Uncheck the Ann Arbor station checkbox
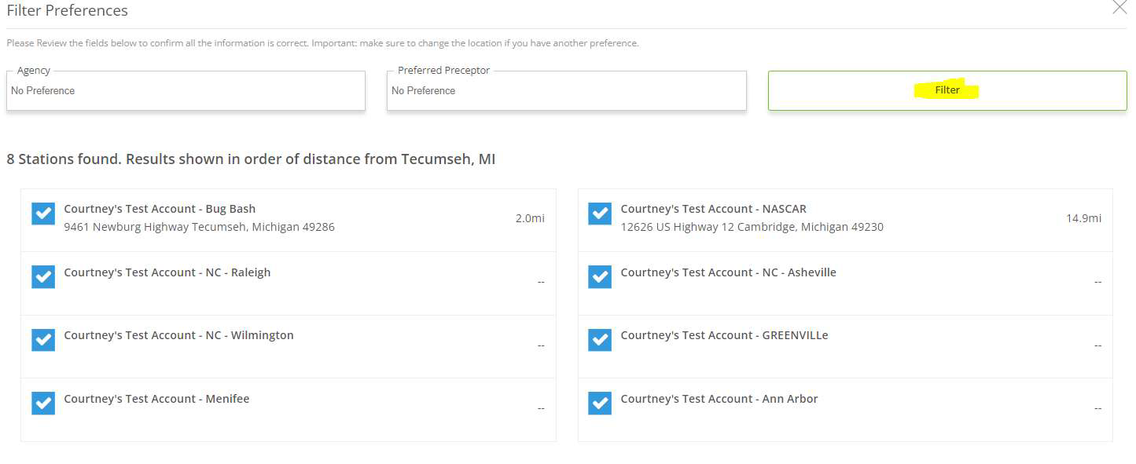1136x464 pixels. click(600, 403)
